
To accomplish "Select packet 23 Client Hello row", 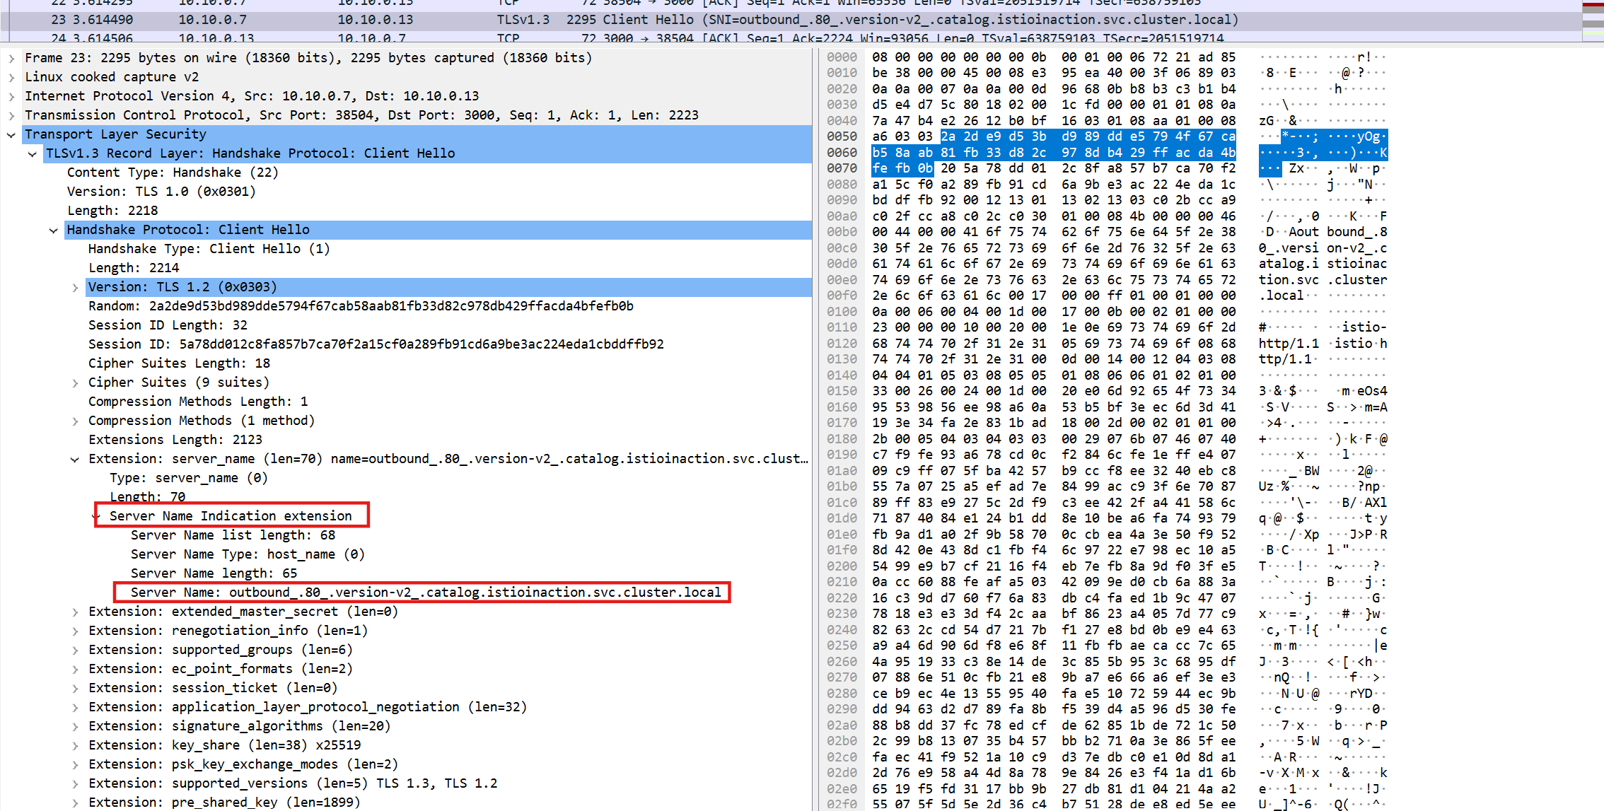I will click(x=637, y=20).
